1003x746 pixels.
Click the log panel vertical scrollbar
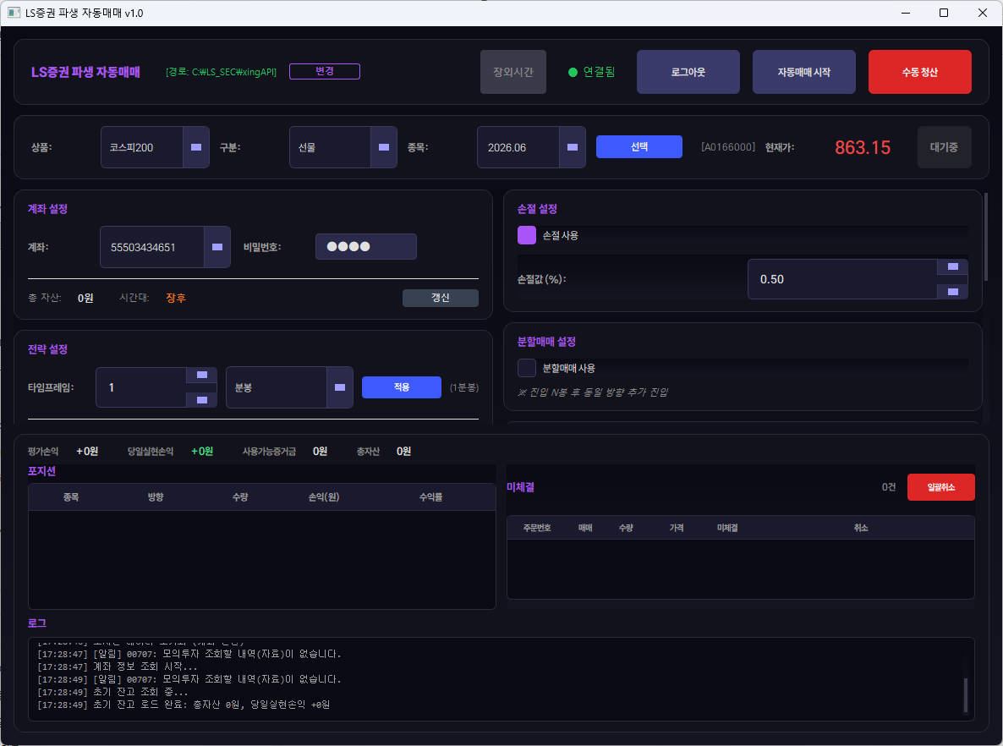[x=965, y=694]
